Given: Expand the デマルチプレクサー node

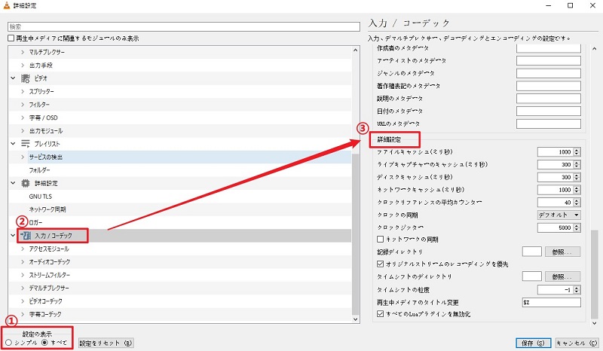Looking at the screenshot, I should (23, 288).
